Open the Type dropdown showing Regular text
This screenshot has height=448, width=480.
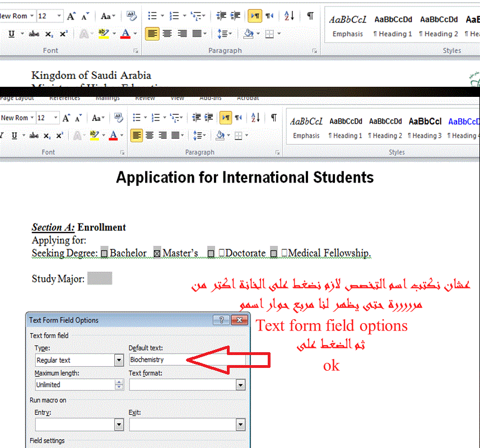[x=119, y=360]
